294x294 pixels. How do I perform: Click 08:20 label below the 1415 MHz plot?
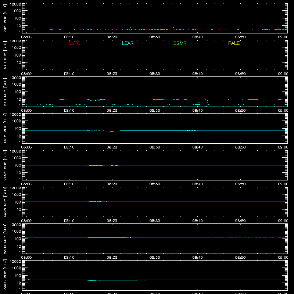(x=112, y=147)
